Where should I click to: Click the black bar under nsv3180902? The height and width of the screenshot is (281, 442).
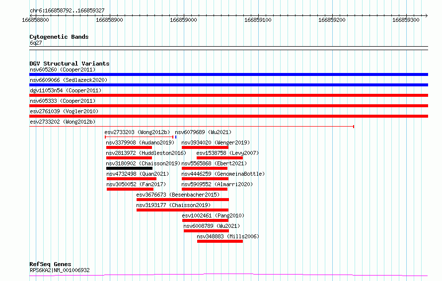[x=130, y=168]
